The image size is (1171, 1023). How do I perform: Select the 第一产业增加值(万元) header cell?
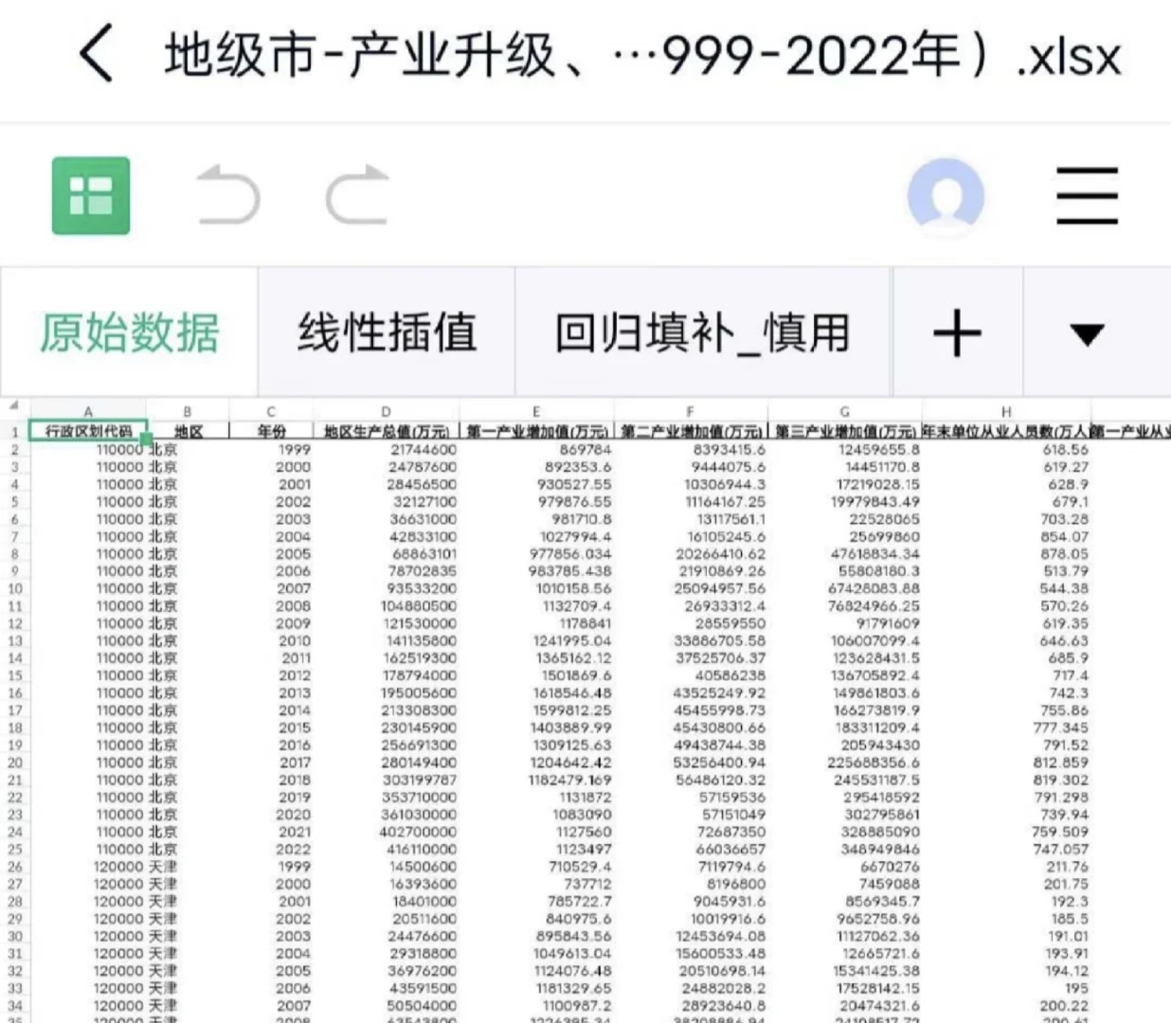click(x=536, y=431)
